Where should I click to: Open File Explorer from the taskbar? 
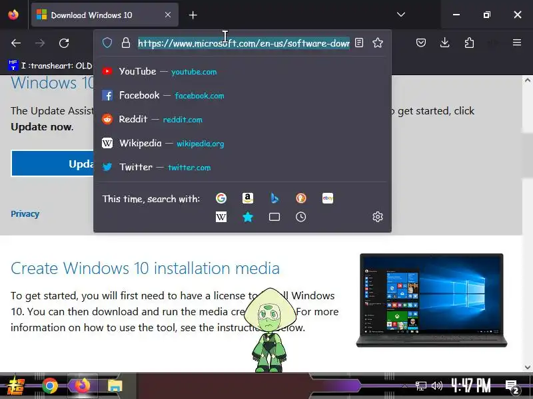click(x=115, y=386)
